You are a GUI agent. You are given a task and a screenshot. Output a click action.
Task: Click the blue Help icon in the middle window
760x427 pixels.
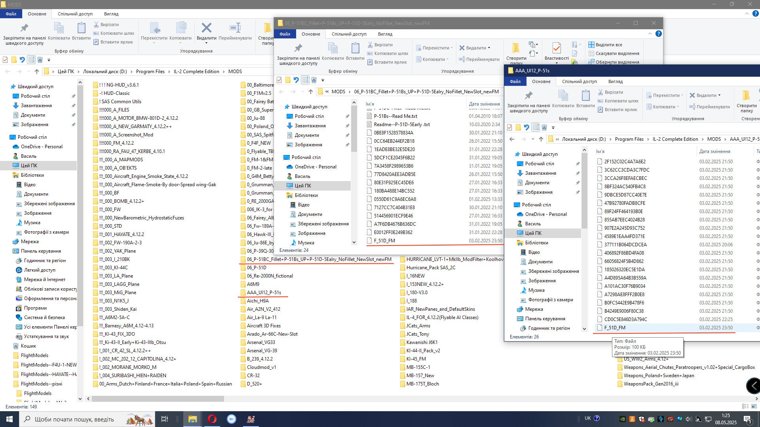point(659,34)
